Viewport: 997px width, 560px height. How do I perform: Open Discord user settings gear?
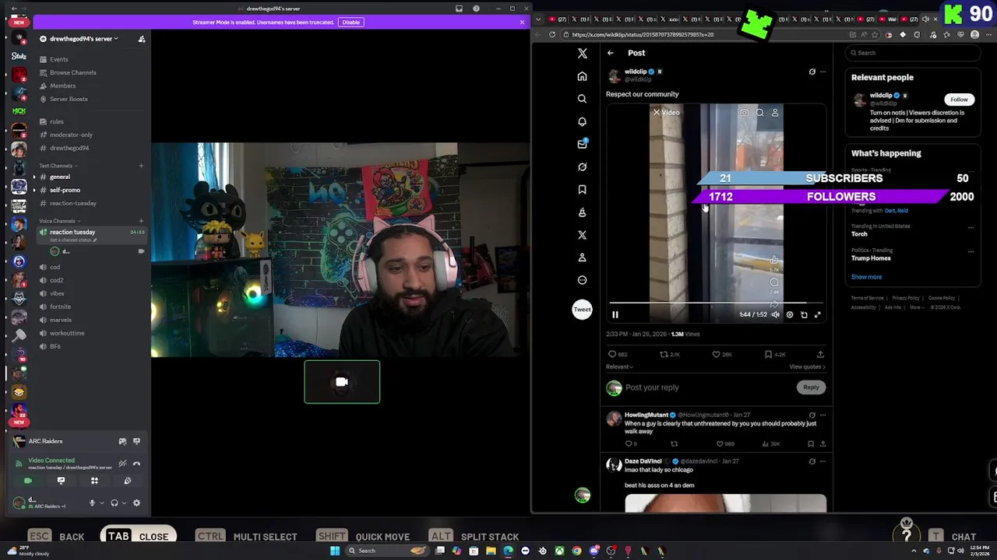coord(136,502)
